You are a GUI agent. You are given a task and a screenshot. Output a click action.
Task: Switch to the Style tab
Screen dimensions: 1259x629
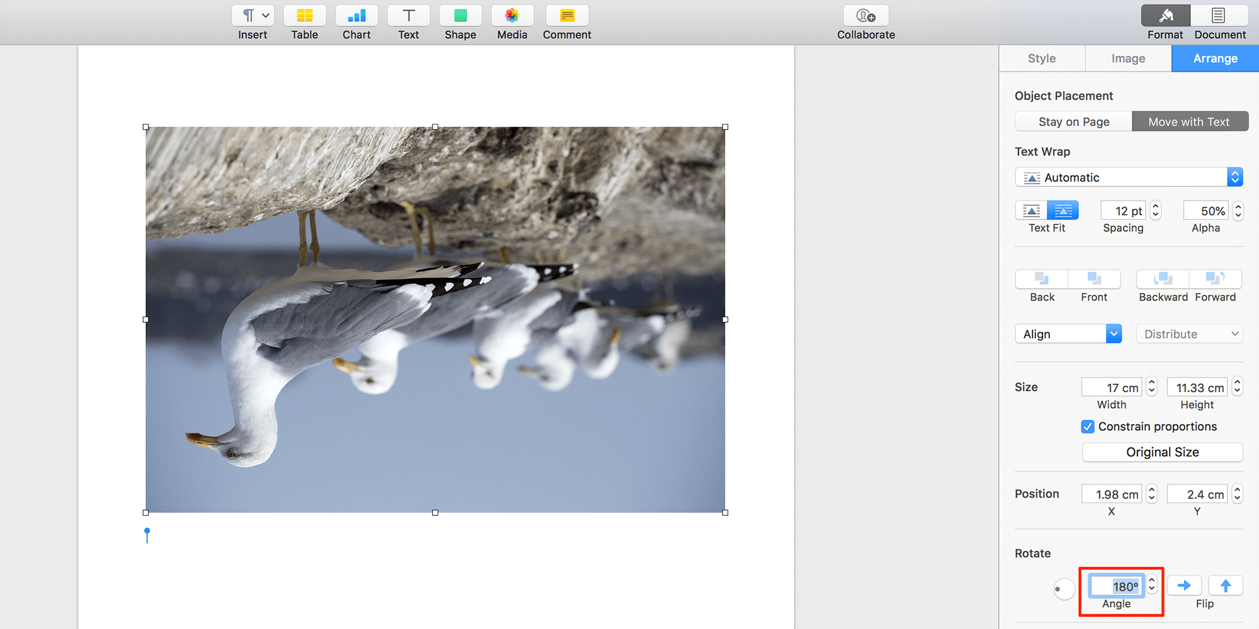coord(1042,58)
